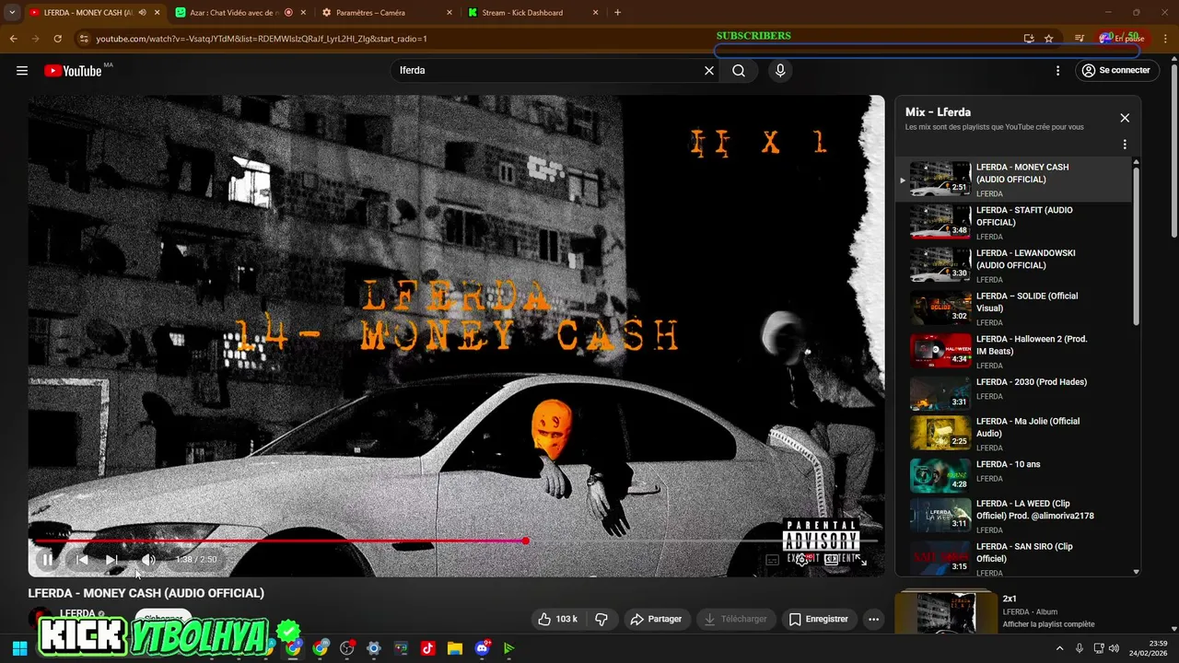Open Chrome media controls icon

point(1080,39)
